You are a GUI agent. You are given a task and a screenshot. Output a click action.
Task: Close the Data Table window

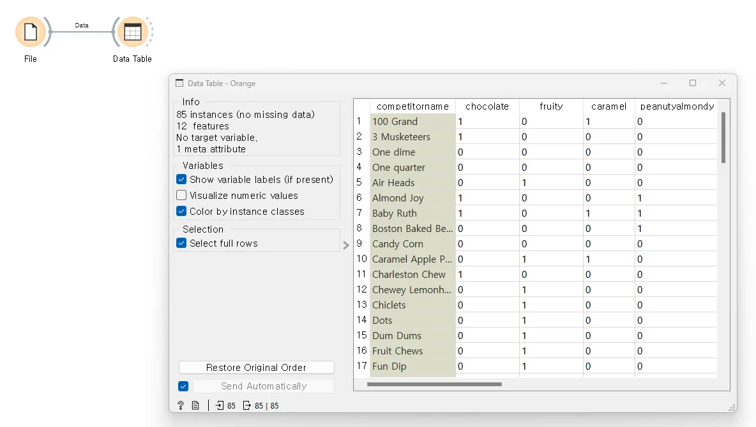[x=722, y=83]
